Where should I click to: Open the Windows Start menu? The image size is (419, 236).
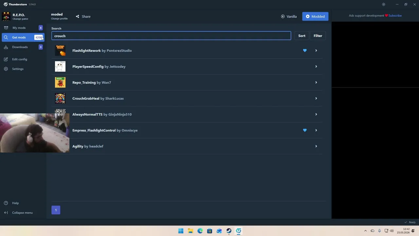tap(181, 231)
